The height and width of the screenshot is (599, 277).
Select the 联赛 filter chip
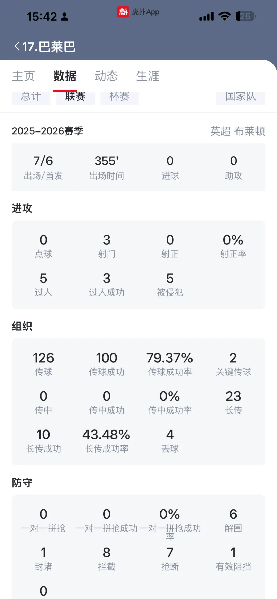[x=75, y=97]
